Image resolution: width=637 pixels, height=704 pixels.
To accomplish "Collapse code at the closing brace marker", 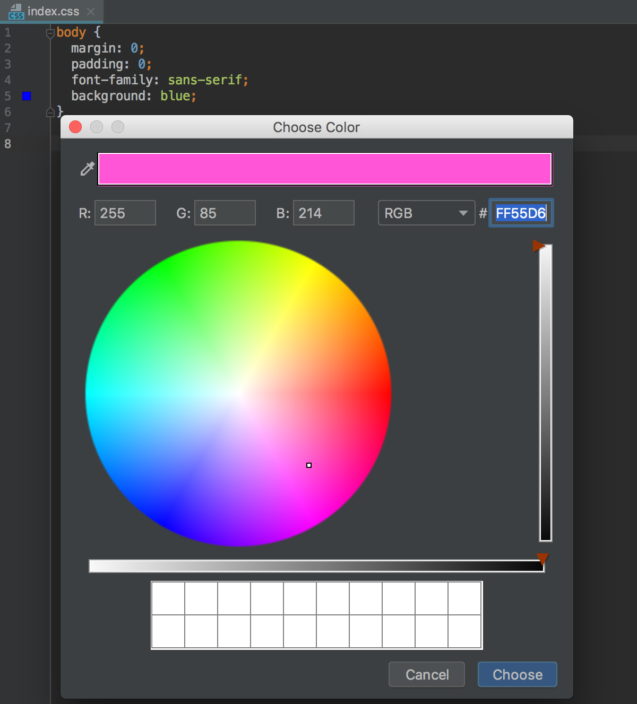I will pos(50,111).
